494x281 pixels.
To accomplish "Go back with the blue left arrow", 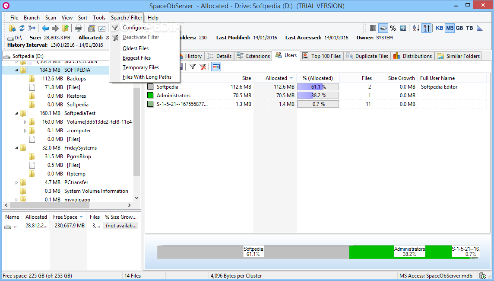I will [45, 29].
